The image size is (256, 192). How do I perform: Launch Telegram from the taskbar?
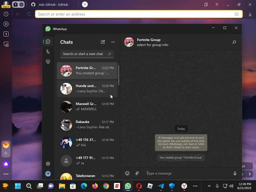pos(161,186)
